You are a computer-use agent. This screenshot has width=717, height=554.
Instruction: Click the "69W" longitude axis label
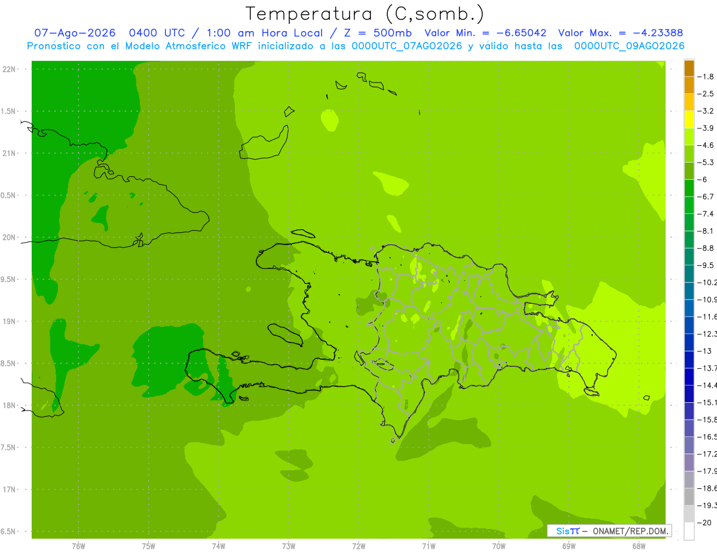click(x=569, y=546)
